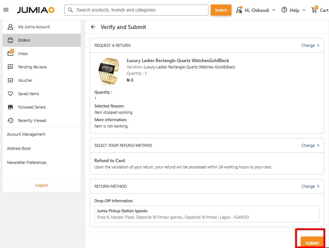329x248 pixels.
Task: Open My Jumia Account in the sidebar
Action: (33, 27)
